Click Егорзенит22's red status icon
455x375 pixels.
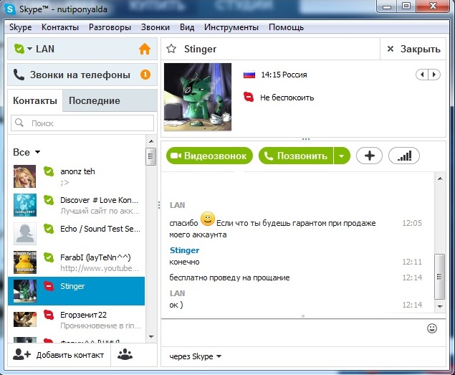tap(49, 315)
